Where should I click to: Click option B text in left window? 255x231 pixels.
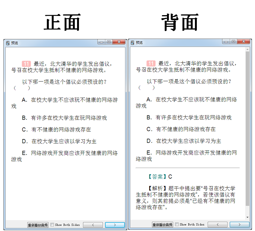(64, 118)
